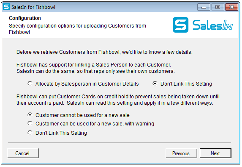Click the SalesIn app icon in title bar
Image resolution: width=242 pixels, height=167 pixels.
pyautogui.click(x=6, y=7)
